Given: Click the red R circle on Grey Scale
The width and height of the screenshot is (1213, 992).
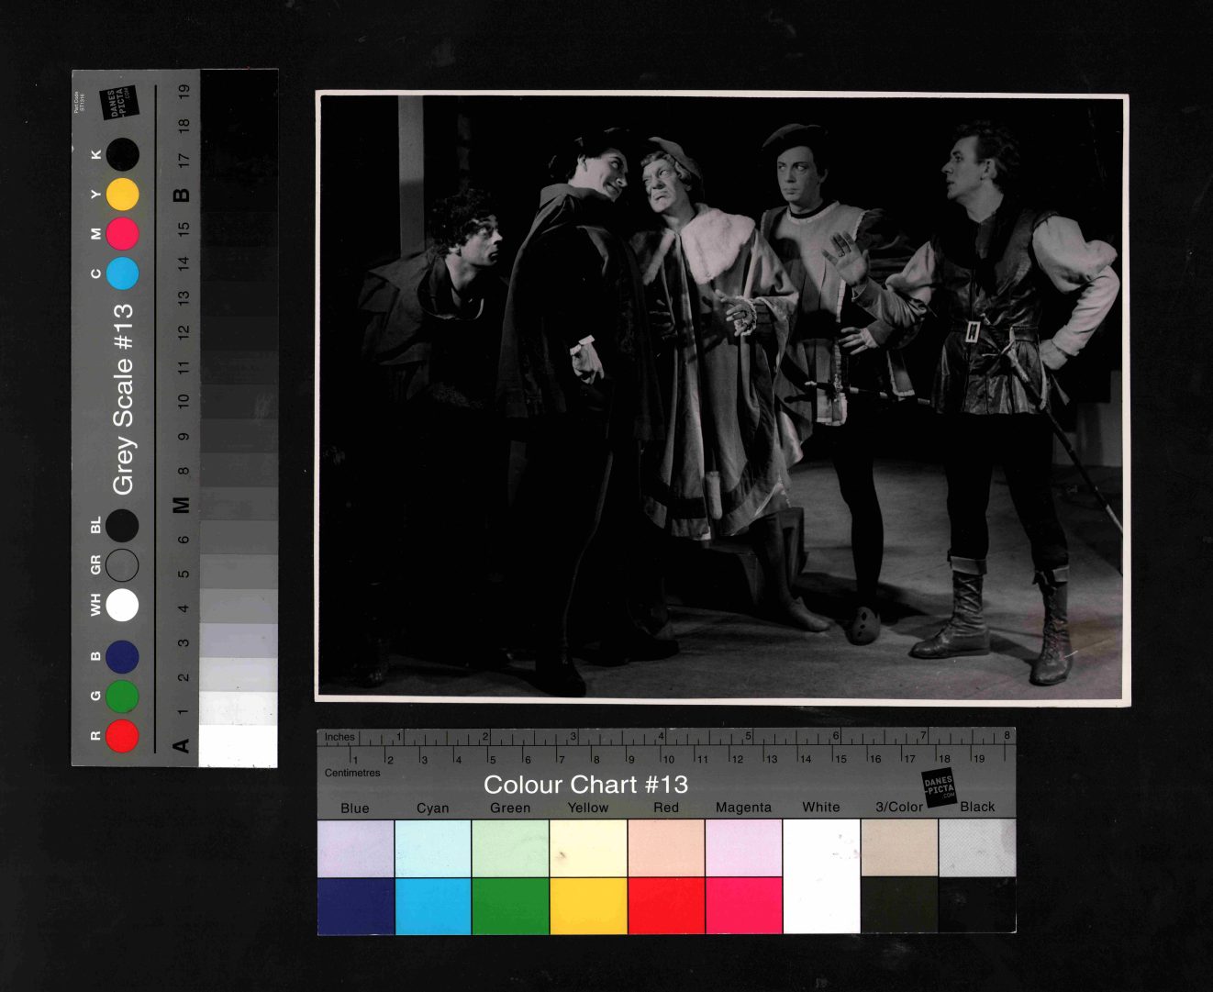Looking at the screenshot, I should coord(122,736).
